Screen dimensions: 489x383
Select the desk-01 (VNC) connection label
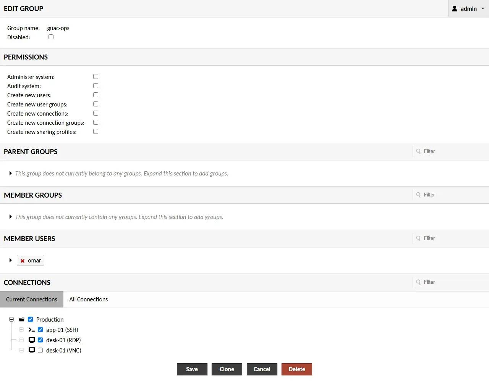tap(64, 350)
